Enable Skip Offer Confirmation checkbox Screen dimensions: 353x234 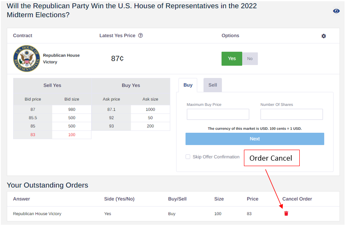(188, 157)
